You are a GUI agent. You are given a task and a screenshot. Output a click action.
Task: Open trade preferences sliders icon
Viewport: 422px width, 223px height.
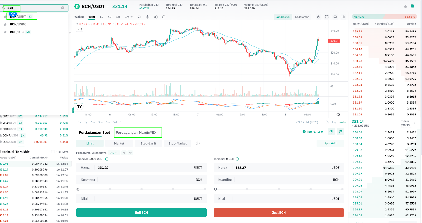(341, 132)
